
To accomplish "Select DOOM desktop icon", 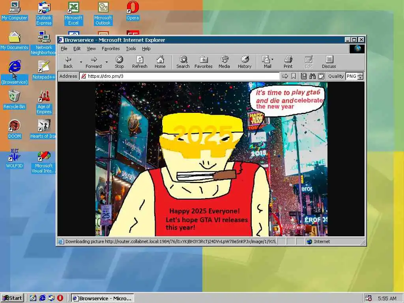I will tap(15, 129).
